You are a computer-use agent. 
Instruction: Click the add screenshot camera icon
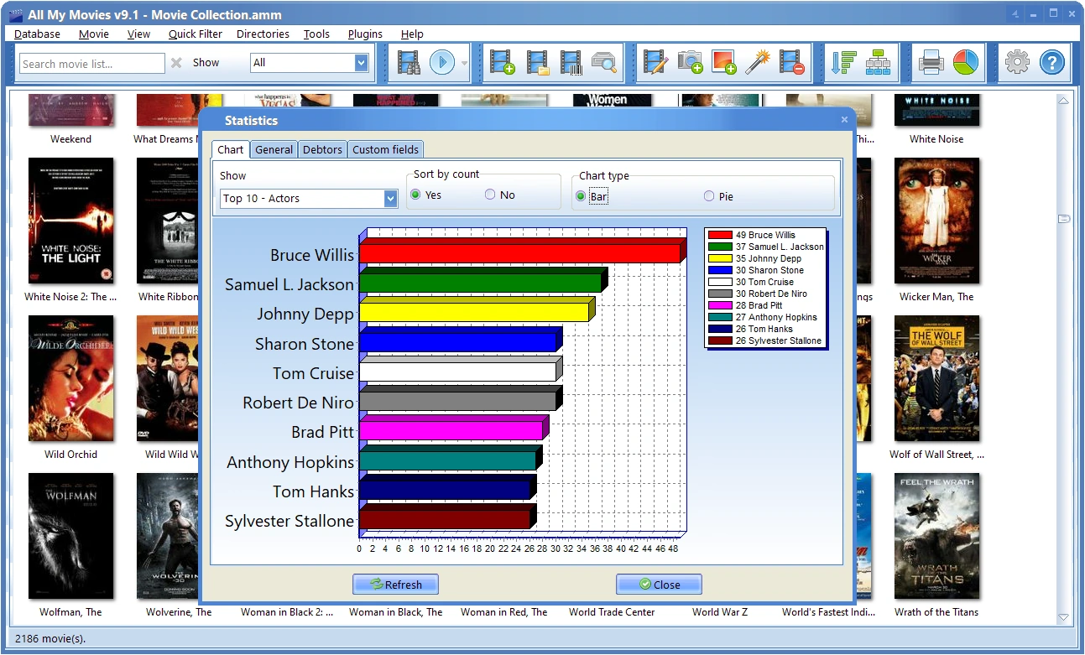point(690,63)
